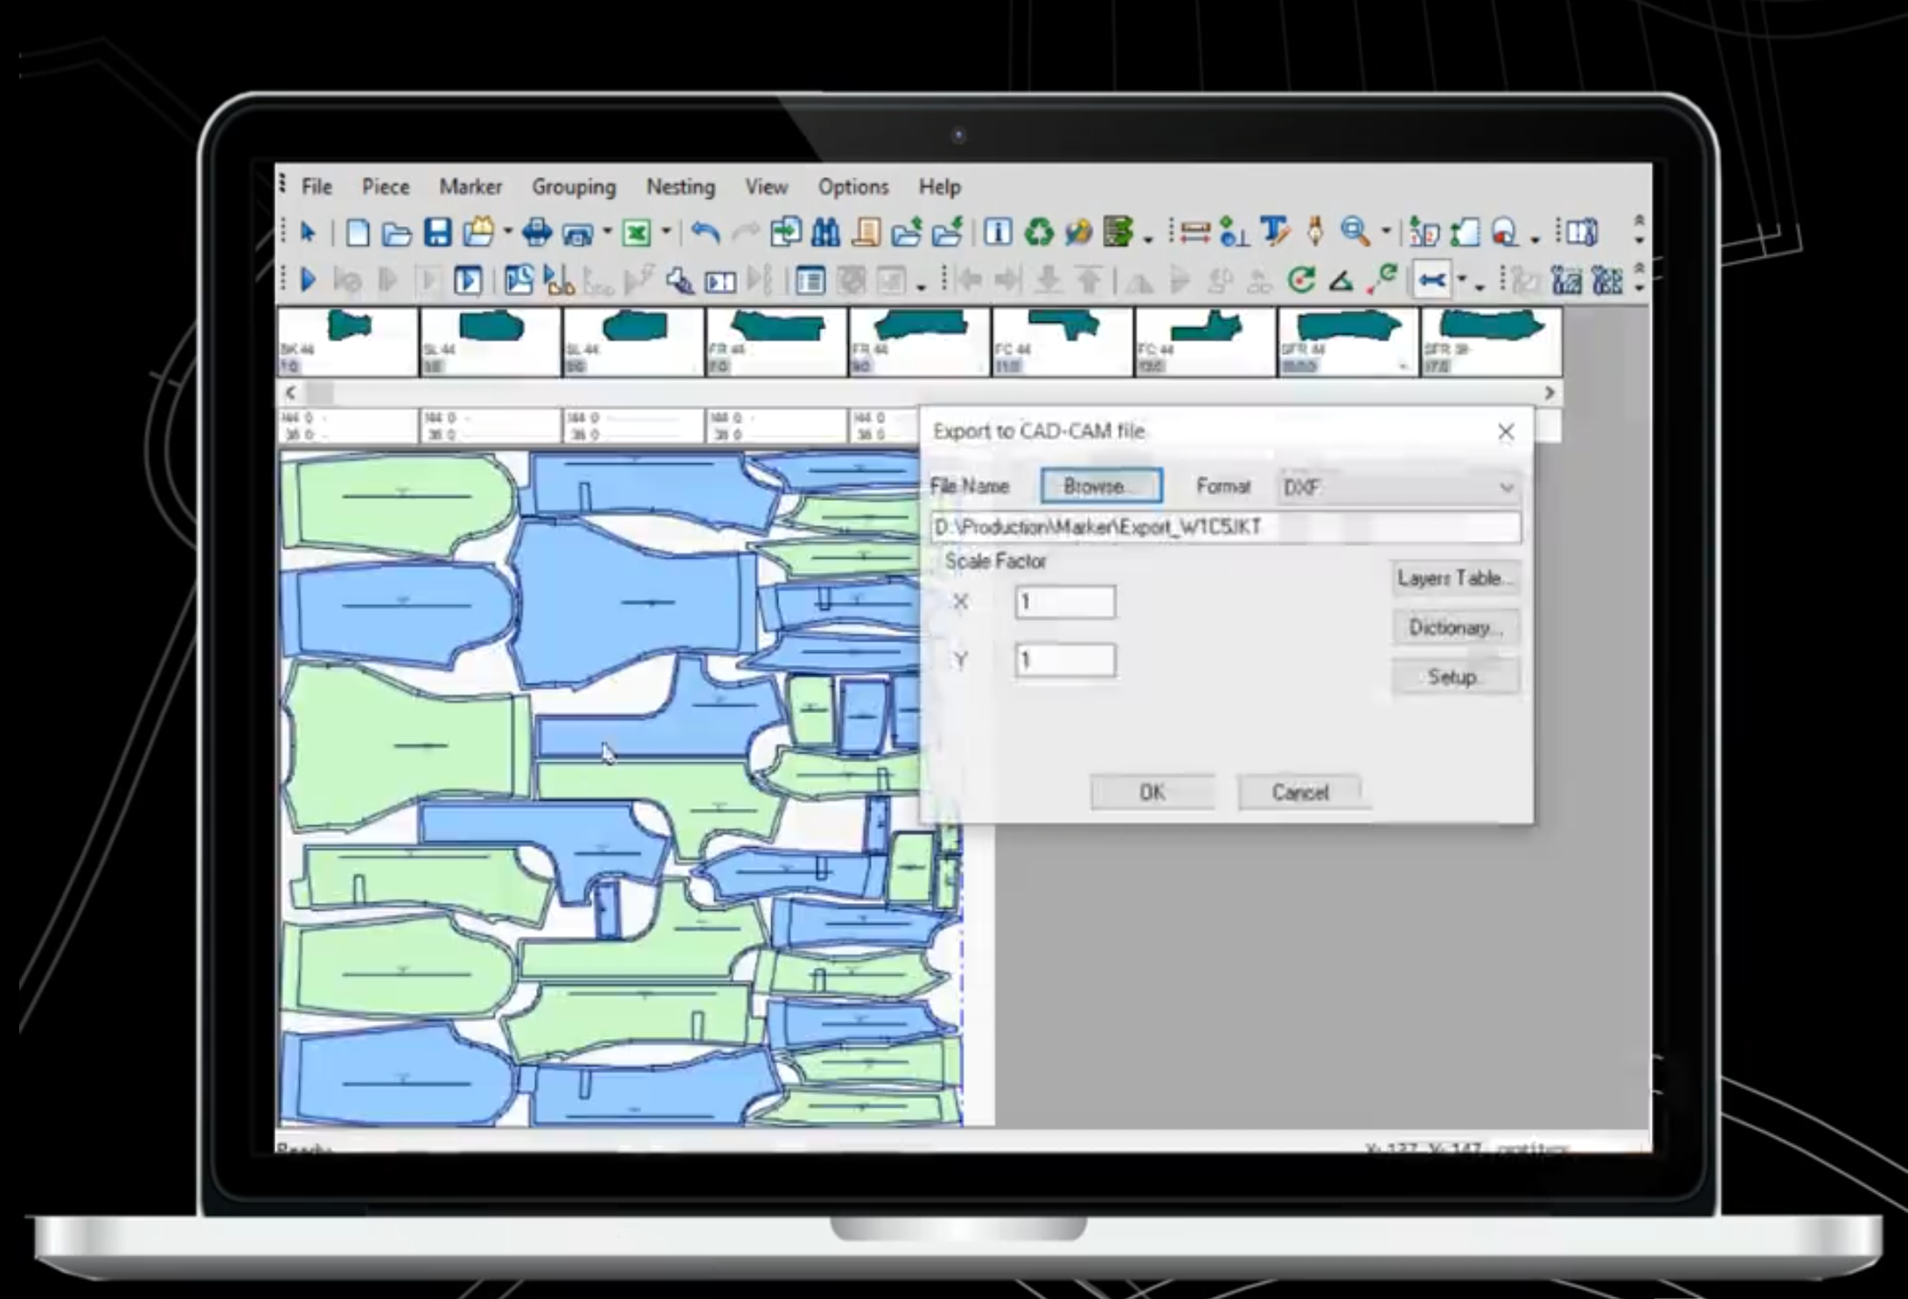Click the X scale factor field
The height and width of the screenshot is (1299, 1908).
coord(1065,602)
